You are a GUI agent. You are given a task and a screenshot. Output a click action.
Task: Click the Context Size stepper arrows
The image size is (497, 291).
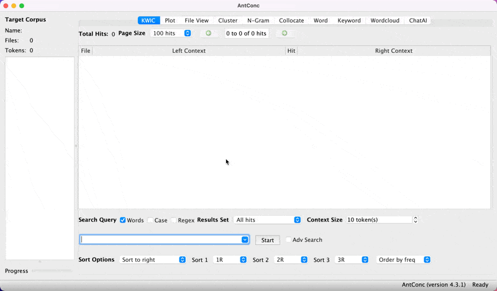pyautogui.click(x=416, y=219)
